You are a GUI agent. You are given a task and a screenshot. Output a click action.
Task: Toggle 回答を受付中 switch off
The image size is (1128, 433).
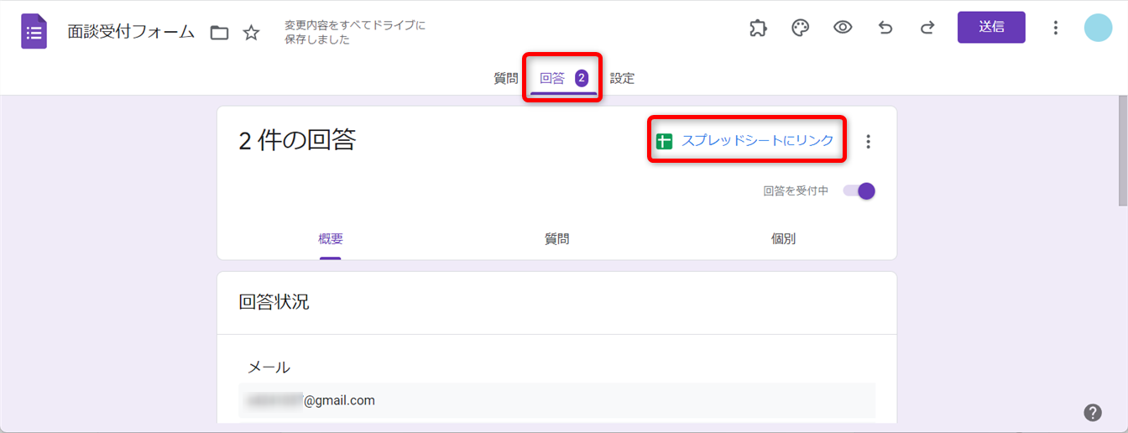[859, 190]
